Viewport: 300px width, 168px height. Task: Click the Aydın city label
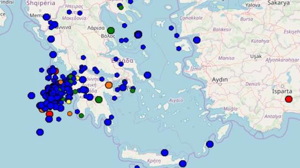[x=220, y=80]
